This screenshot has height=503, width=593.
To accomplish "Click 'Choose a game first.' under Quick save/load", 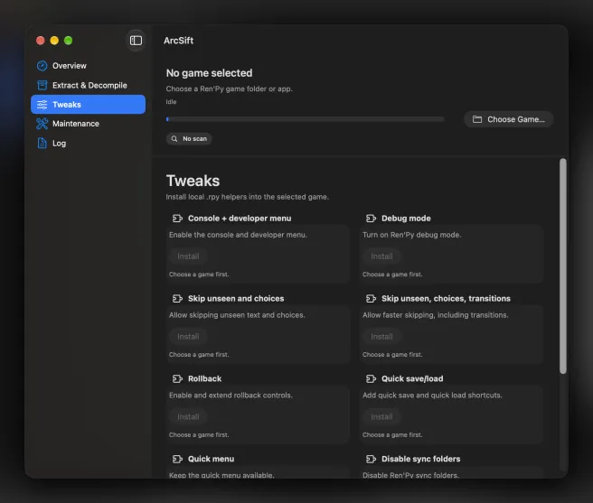I will pos(392,434).
